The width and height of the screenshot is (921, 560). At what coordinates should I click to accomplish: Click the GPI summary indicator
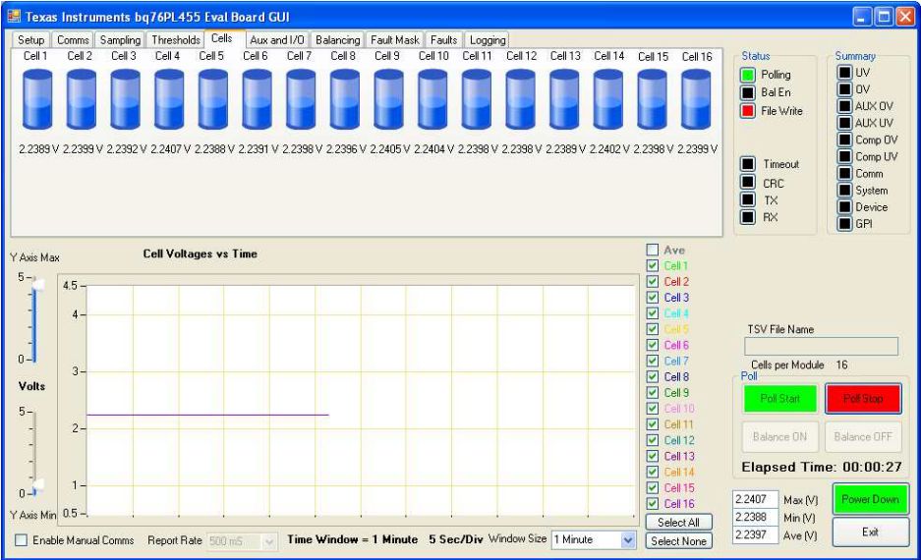point(844,224)
